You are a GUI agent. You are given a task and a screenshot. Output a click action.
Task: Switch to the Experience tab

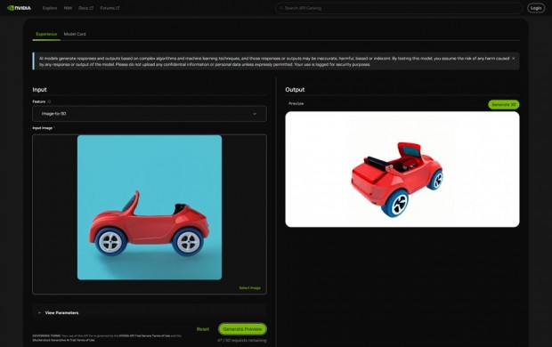coord(46,34)
